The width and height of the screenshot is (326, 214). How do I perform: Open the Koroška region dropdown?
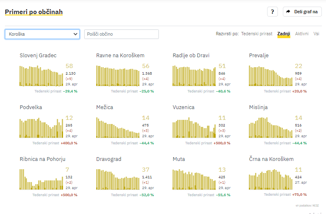click(42, 34)
